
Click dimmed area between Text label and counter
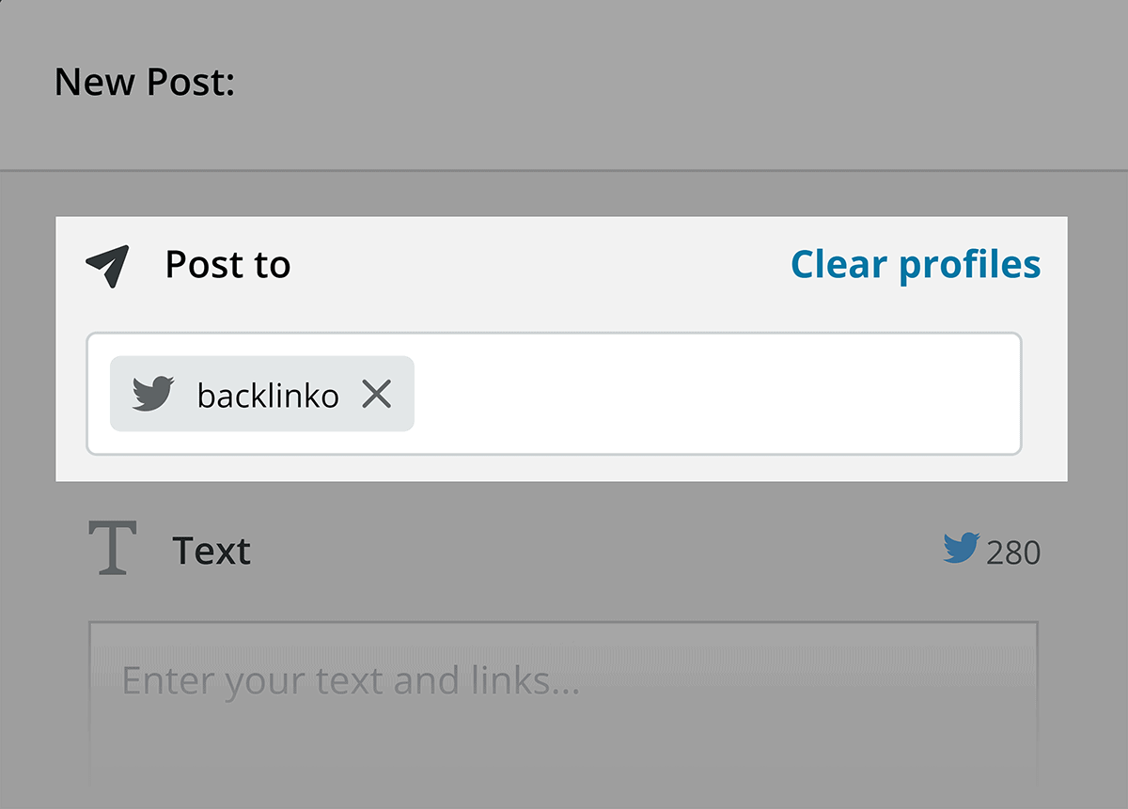pos(592,551)
